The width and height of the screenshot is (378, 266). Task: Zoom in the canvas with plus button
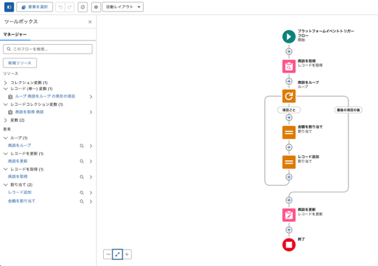[127, 254]
